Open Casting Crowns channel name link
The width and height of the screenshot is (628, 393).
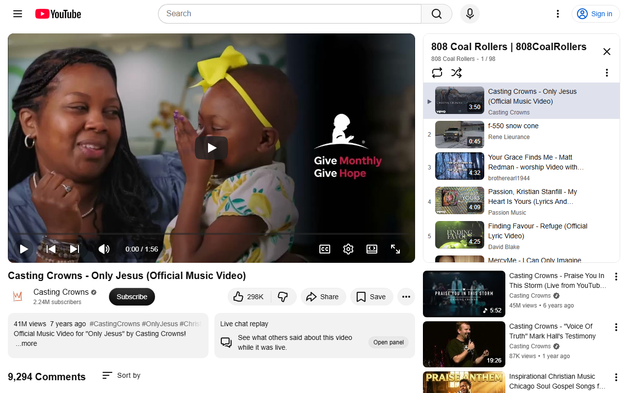pyautogui.click(x=61, y=292)
